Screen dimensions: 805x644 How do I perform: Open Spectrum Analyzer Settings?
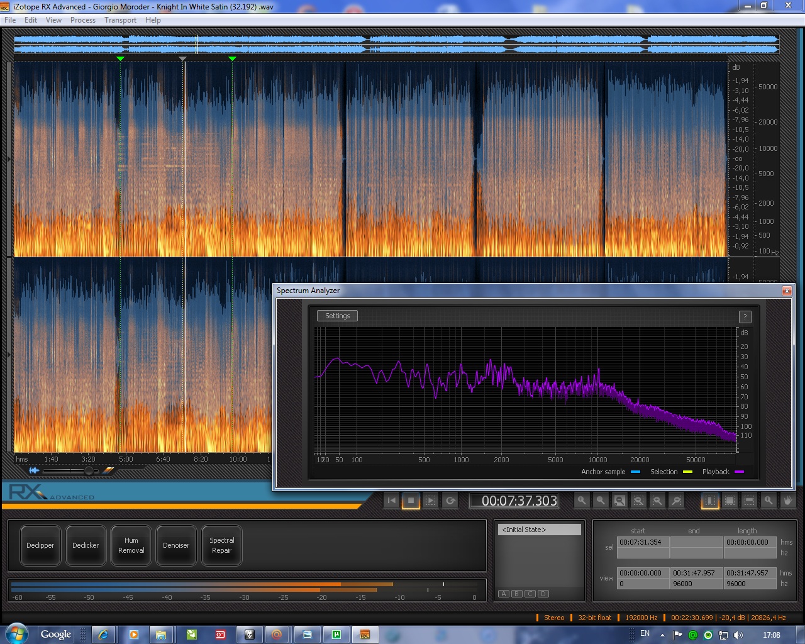click(x=337, y=316)
